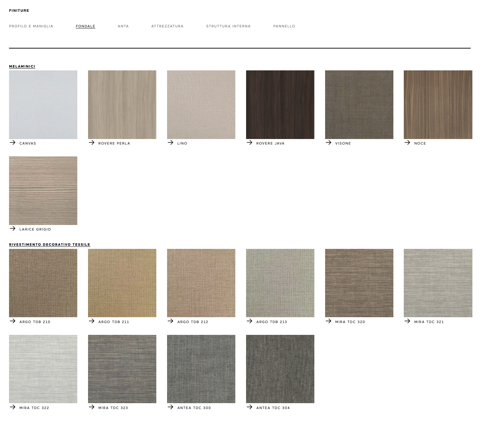The height and width of the screenshot is (425, 488).
Task: Click the Visone label link
Action: click(x=343, y=144)
